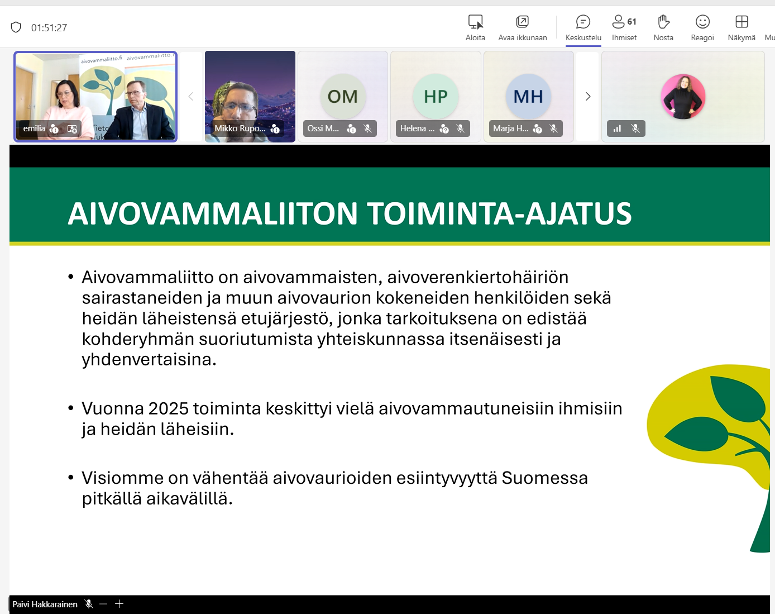Click the OM avatar for Ossi
Screen dimensions: 775x614
click(x=342, y=97)
